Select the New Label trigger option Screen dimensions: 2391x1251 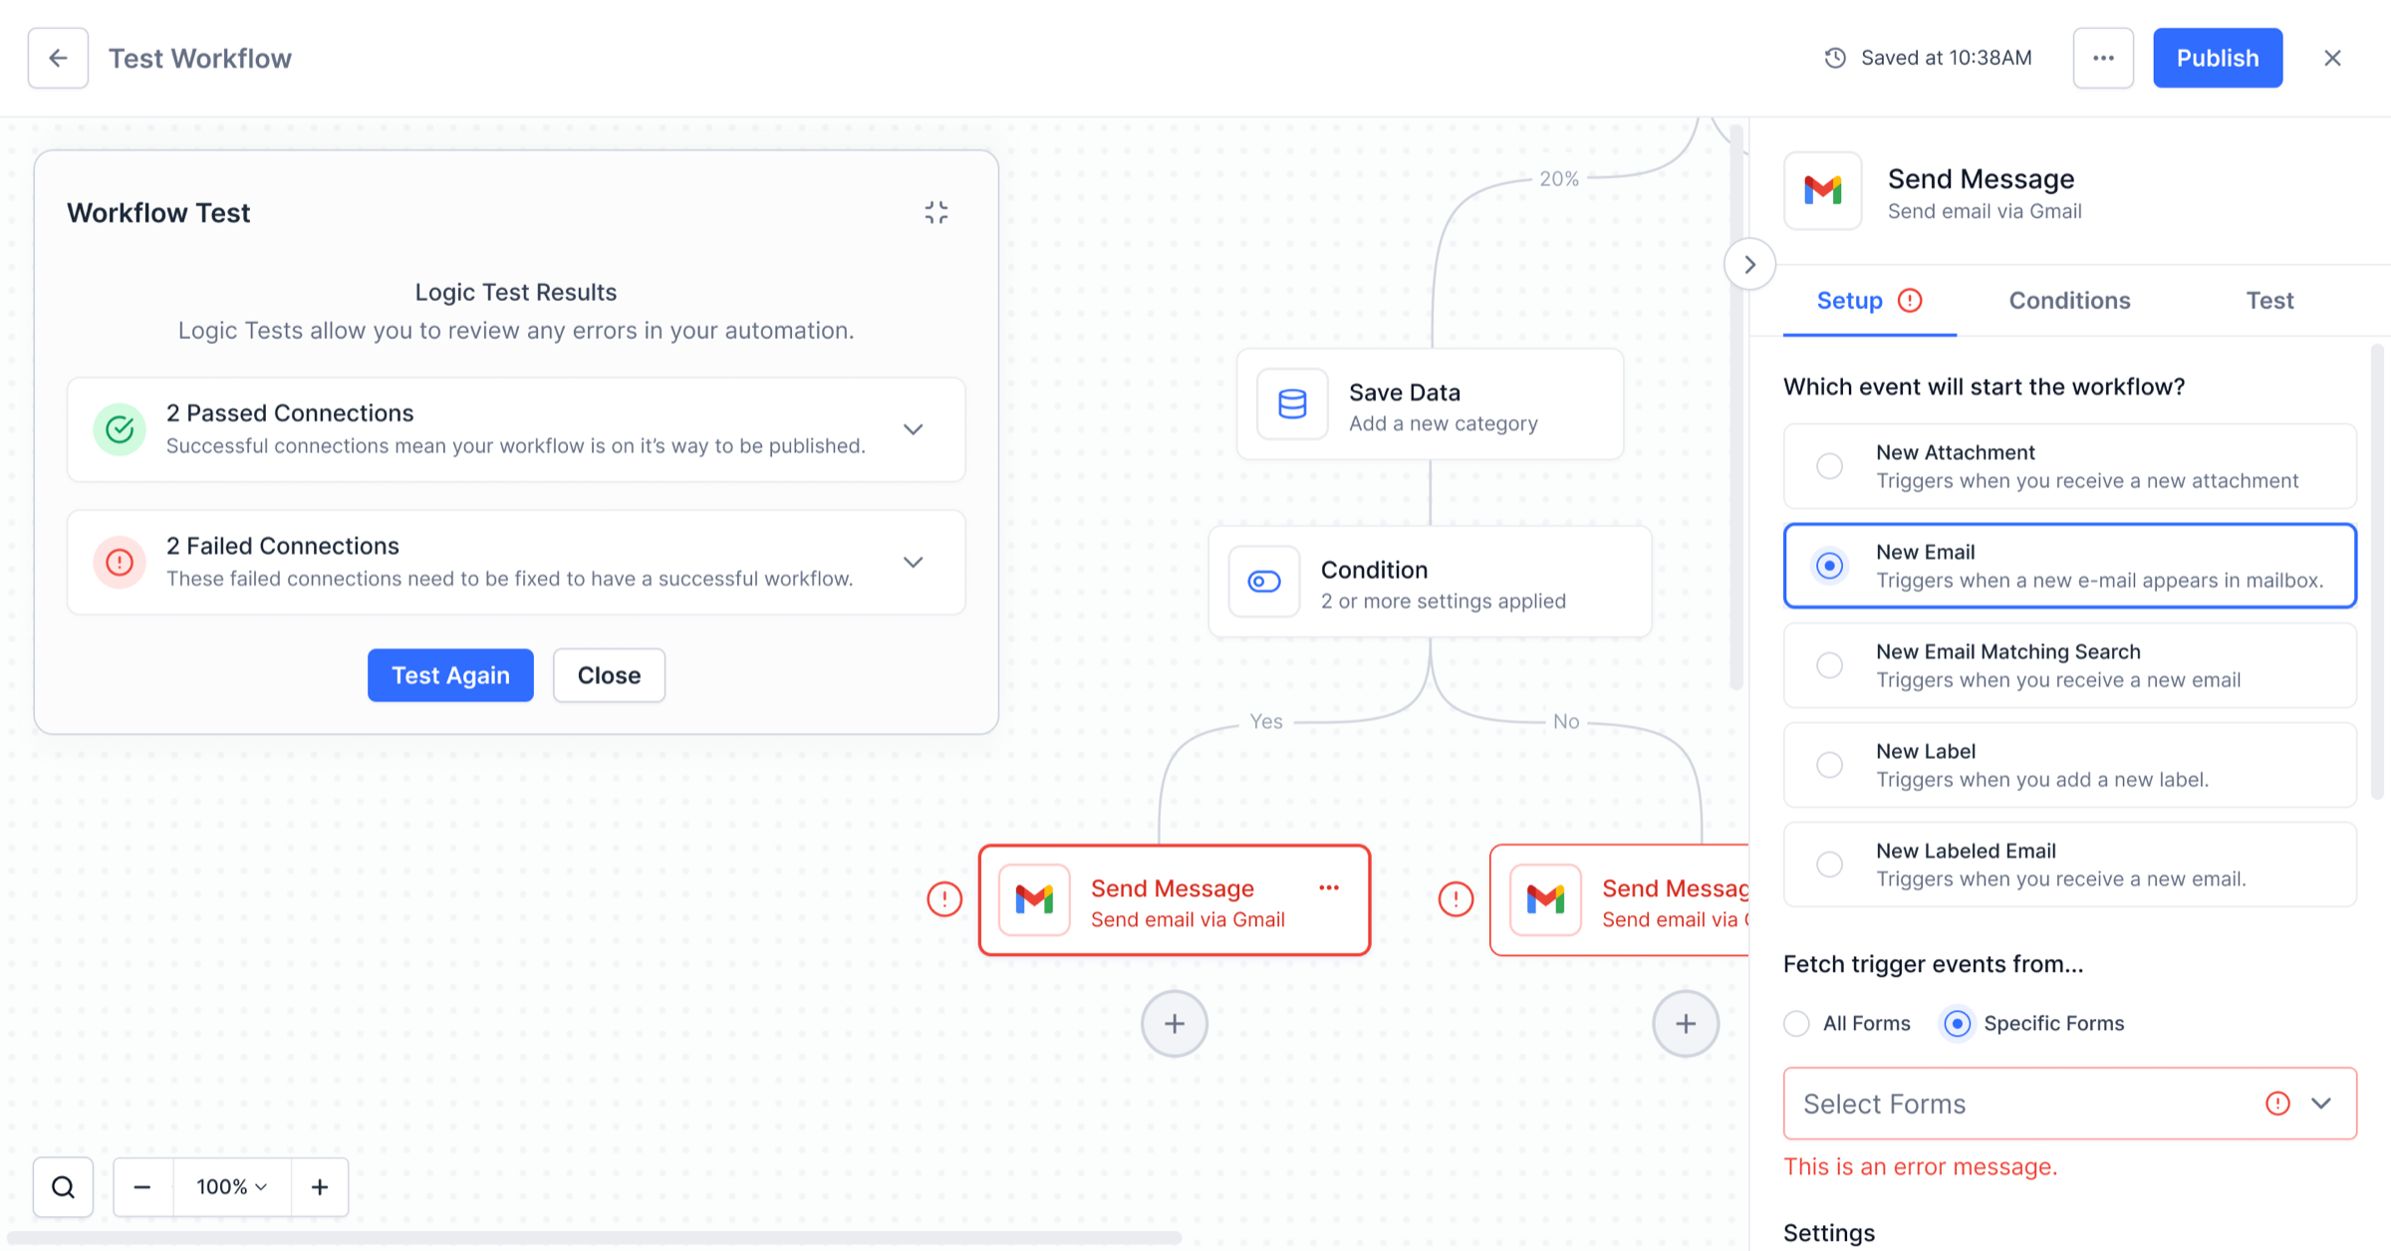click(x=2069, y=765)
